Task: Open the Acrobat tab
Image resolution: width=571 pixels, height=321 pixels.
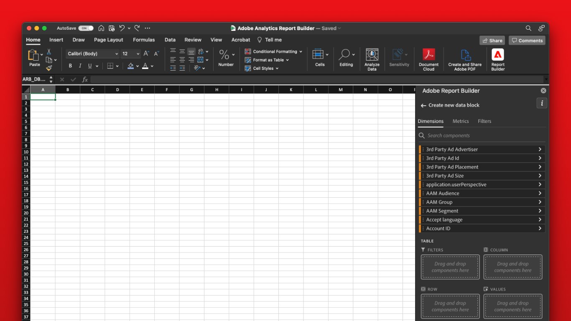Action: coord(241,40)
